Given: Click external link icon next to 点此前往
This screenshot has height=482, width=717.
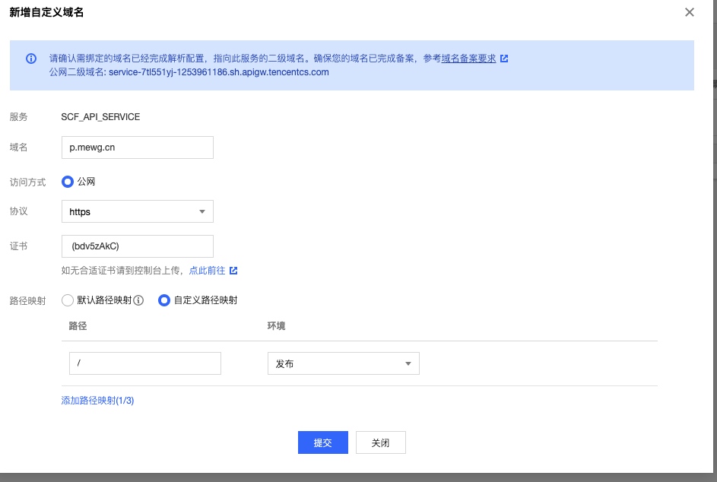Looking at the screenshot, I should coord(233,271).
